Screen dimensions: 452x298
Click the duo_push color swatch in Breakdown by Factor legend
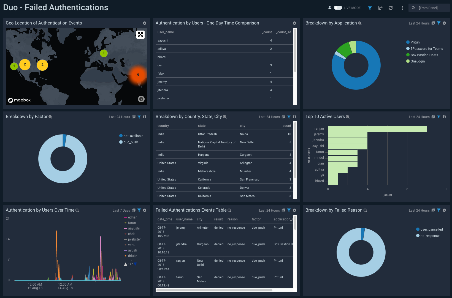[121, 142]
